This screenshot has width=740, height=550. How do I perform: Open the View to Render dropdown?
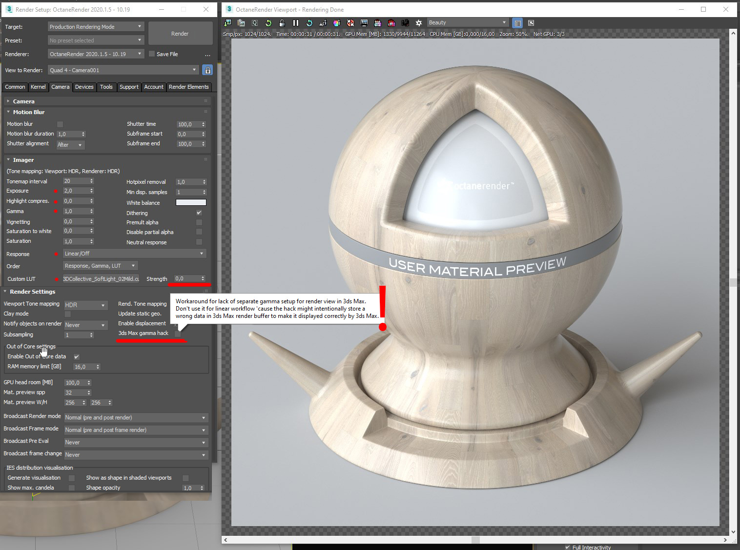pos(123,70)
